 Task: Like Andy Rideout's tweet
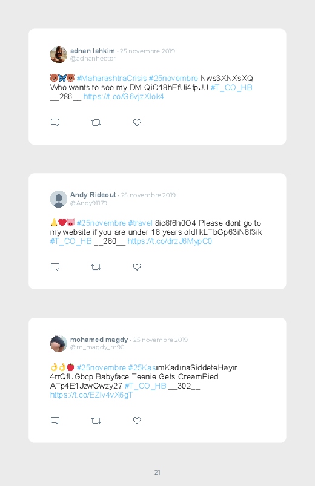pos(137,267)
